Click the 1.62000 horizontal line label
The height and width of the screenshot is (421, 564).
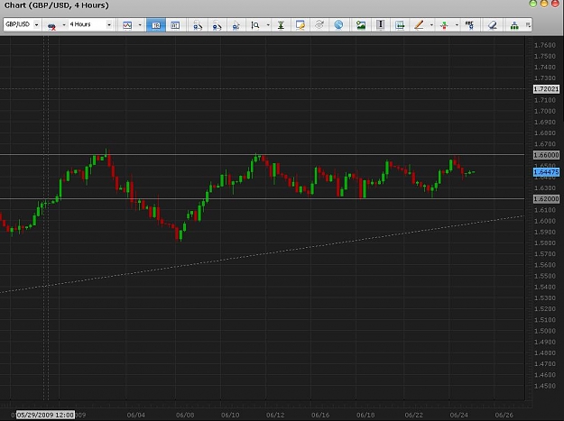pyautogui.click(x=546, y=198)
